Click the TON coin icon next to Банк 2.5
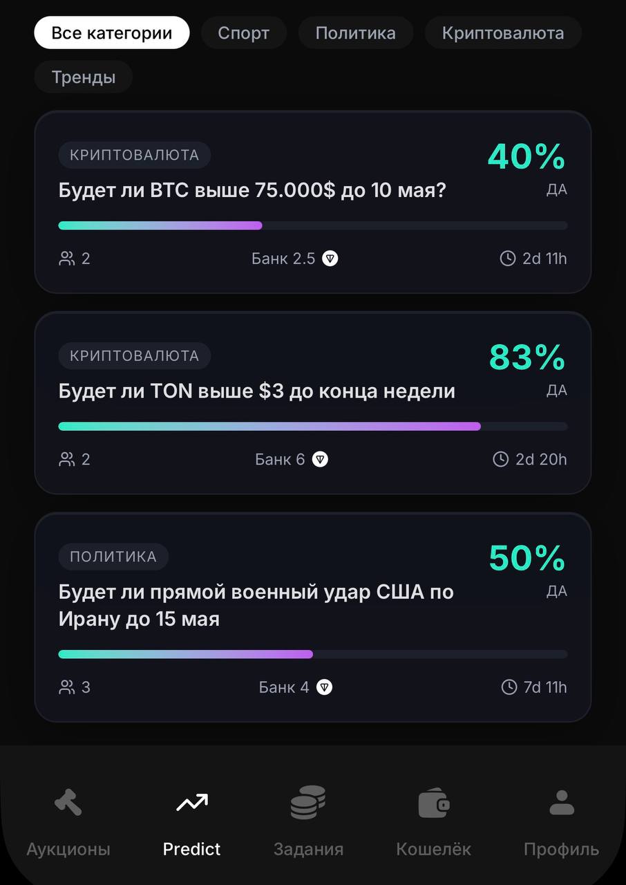The image size is (626, 885). click(x=330, y=259)
